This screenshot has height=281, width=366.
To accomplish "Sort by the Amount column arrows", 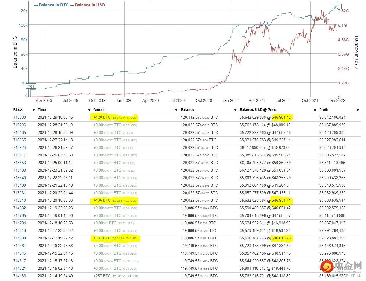I will tap(177, 110).
